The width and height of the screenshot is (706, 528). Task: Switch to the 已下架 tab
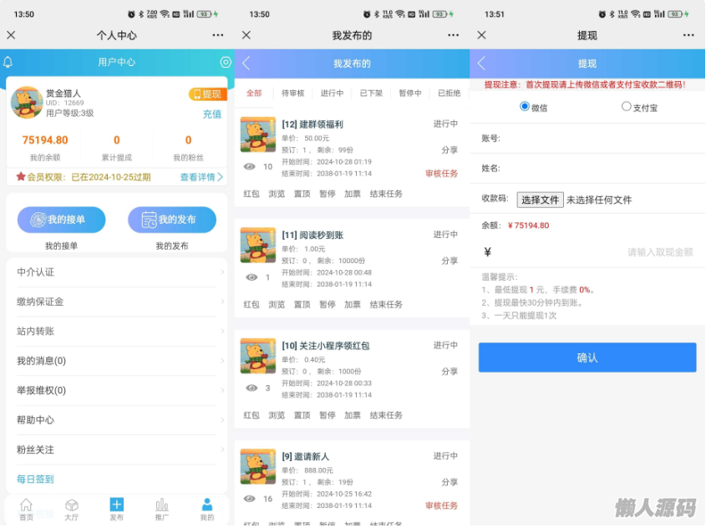(x=371, y=94)
